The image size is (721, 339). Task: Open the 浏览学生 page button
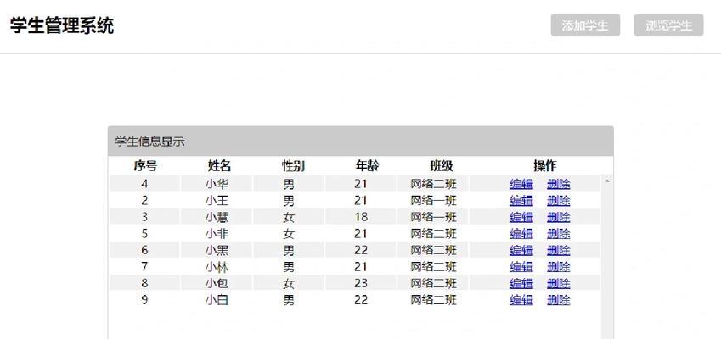point(668,25)
